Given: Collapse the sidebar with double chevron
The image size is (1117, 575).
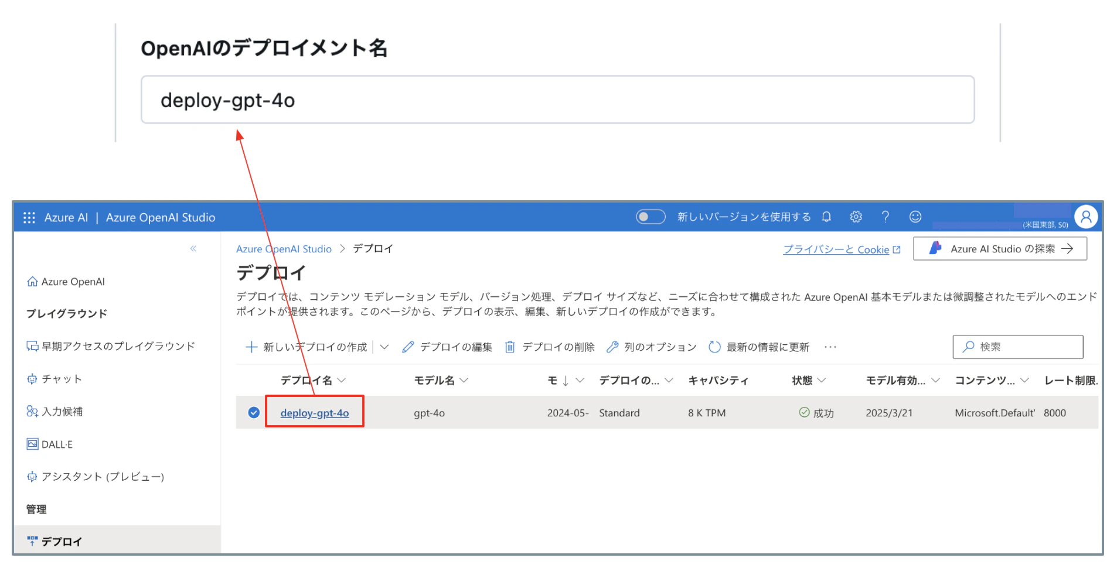Looking at the screenshot, I should [x=193, y=249].
